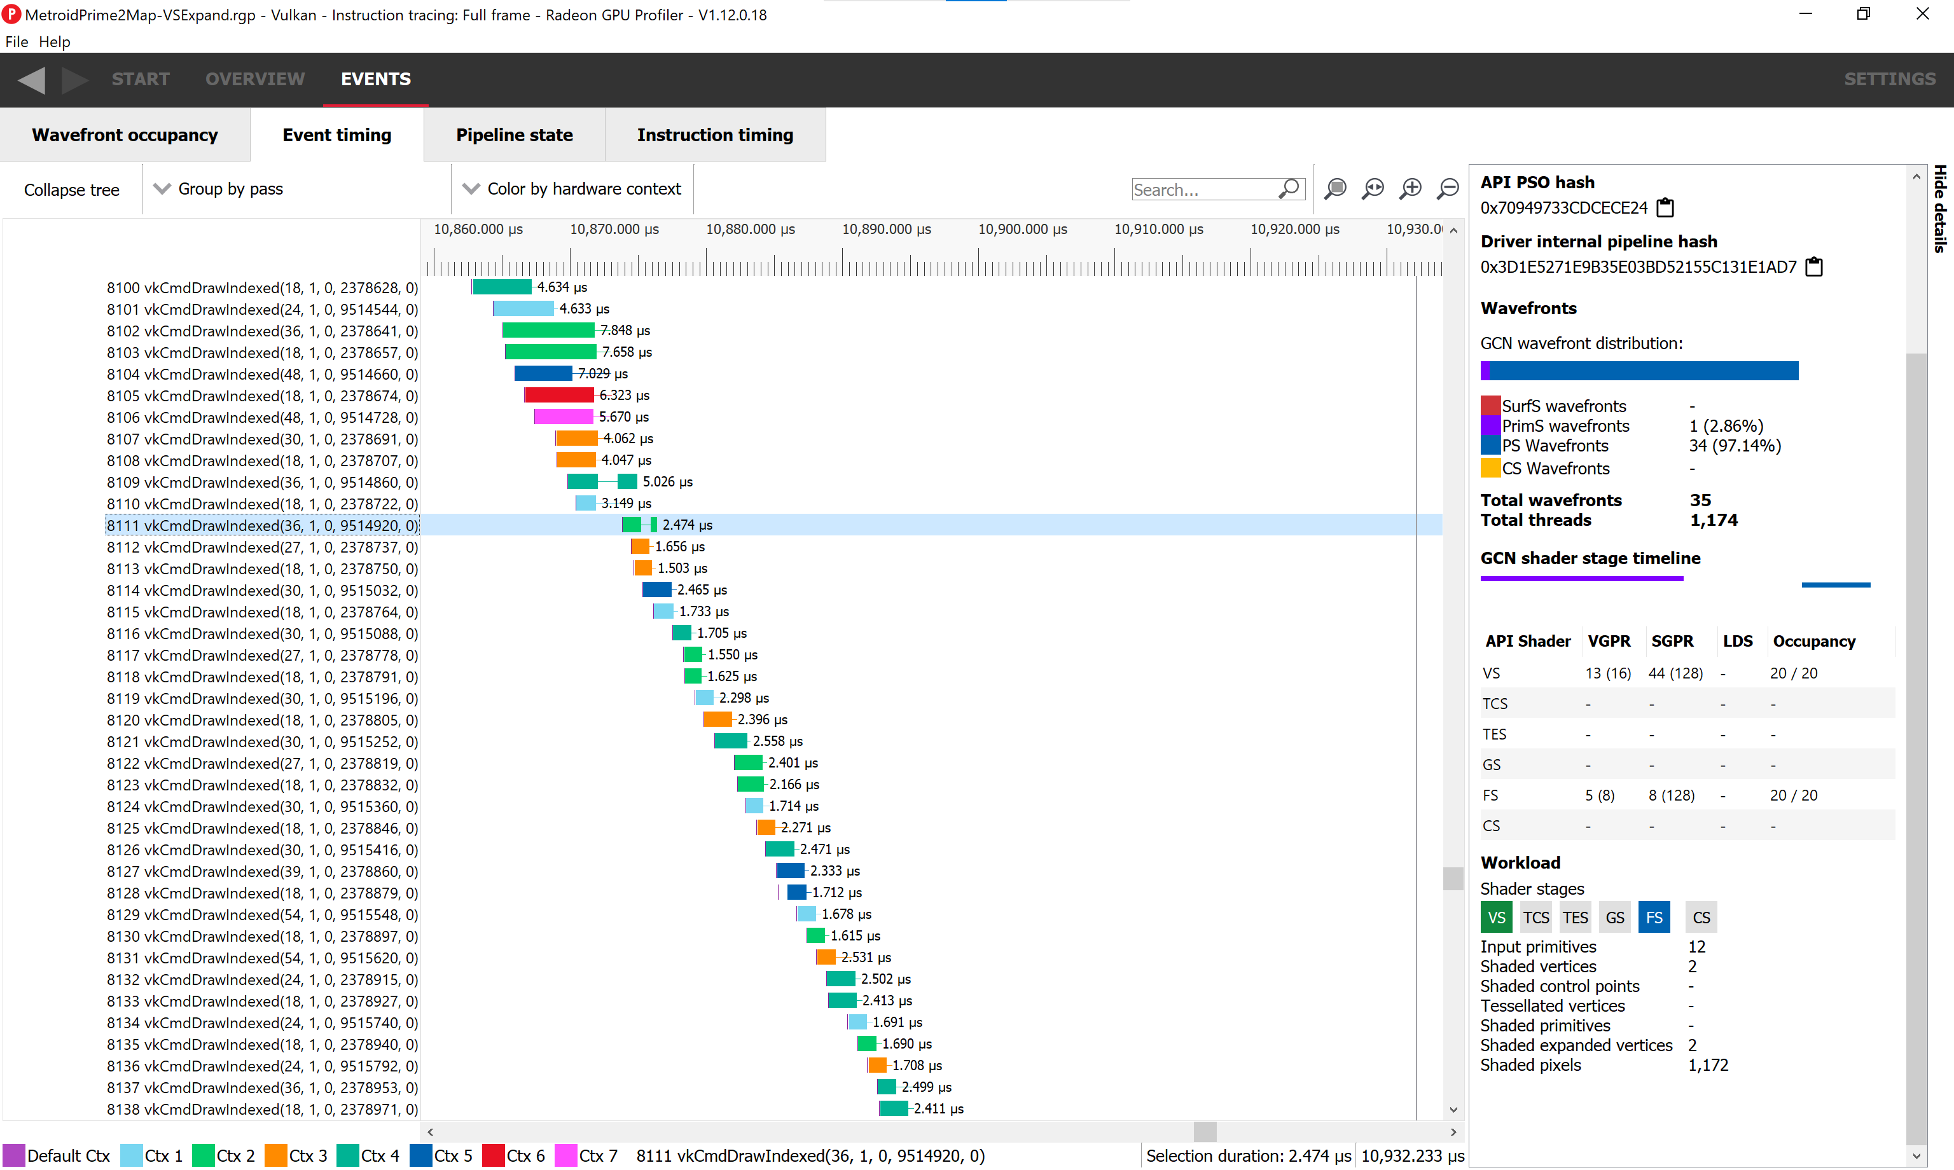Toggle the VS shader stage button
The width and height of the screenshot is (1954, 1170).
tap(1496, 917)
